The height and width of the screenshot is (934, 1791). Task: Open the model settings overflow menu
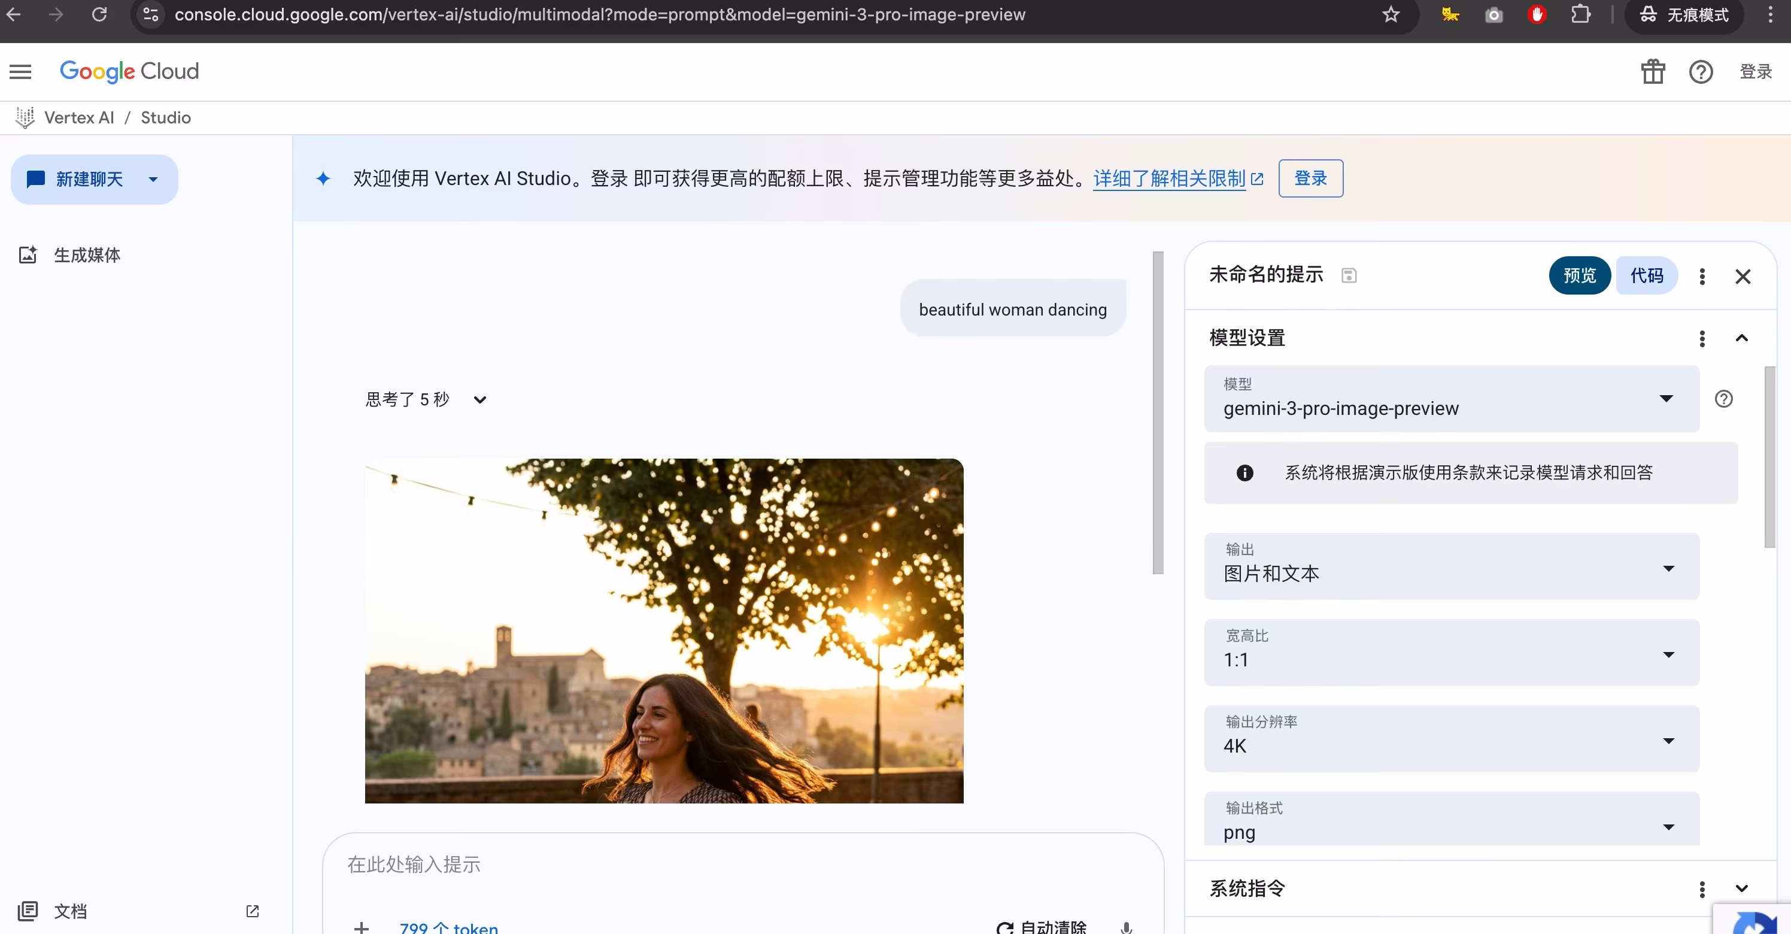(x=1702, y=339)
